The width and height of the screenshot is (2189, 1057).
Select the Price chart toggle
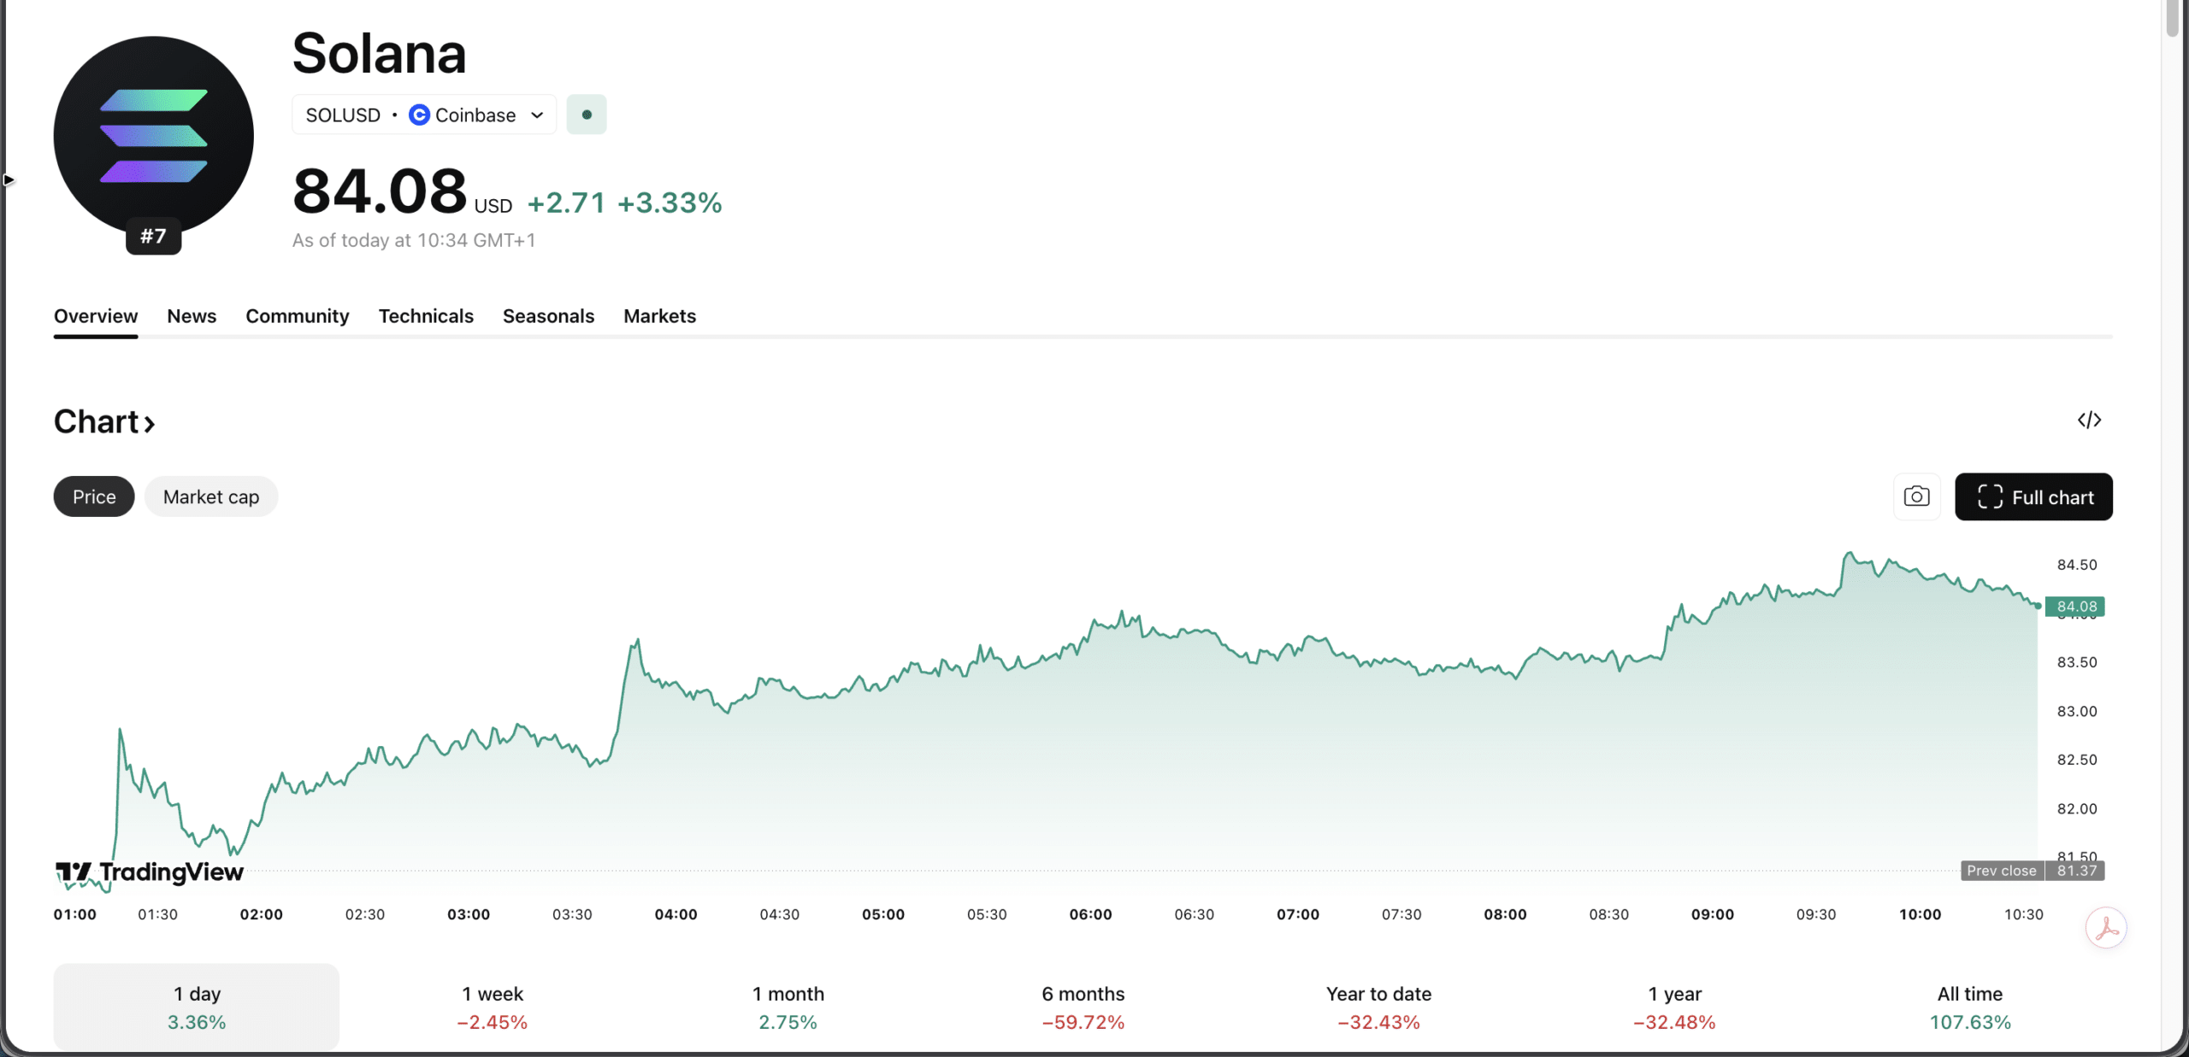[x=94, y=496]
